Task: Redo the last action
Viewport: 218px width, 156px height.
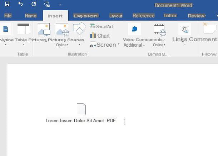Action: (x=34, y=4)
